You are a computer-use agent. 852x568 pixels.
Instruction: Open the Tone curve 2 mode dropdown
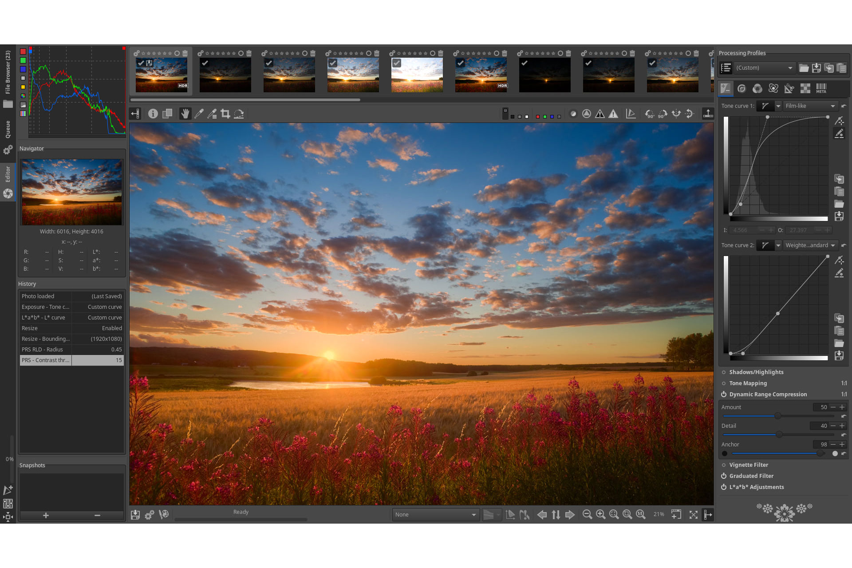[x=810, y=245]
